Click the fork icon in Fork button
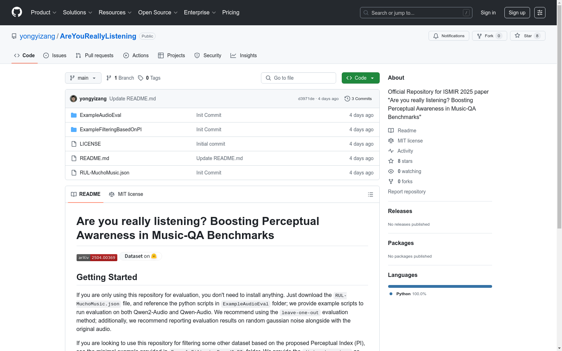 pyautogui.click(x=479, y=36)
